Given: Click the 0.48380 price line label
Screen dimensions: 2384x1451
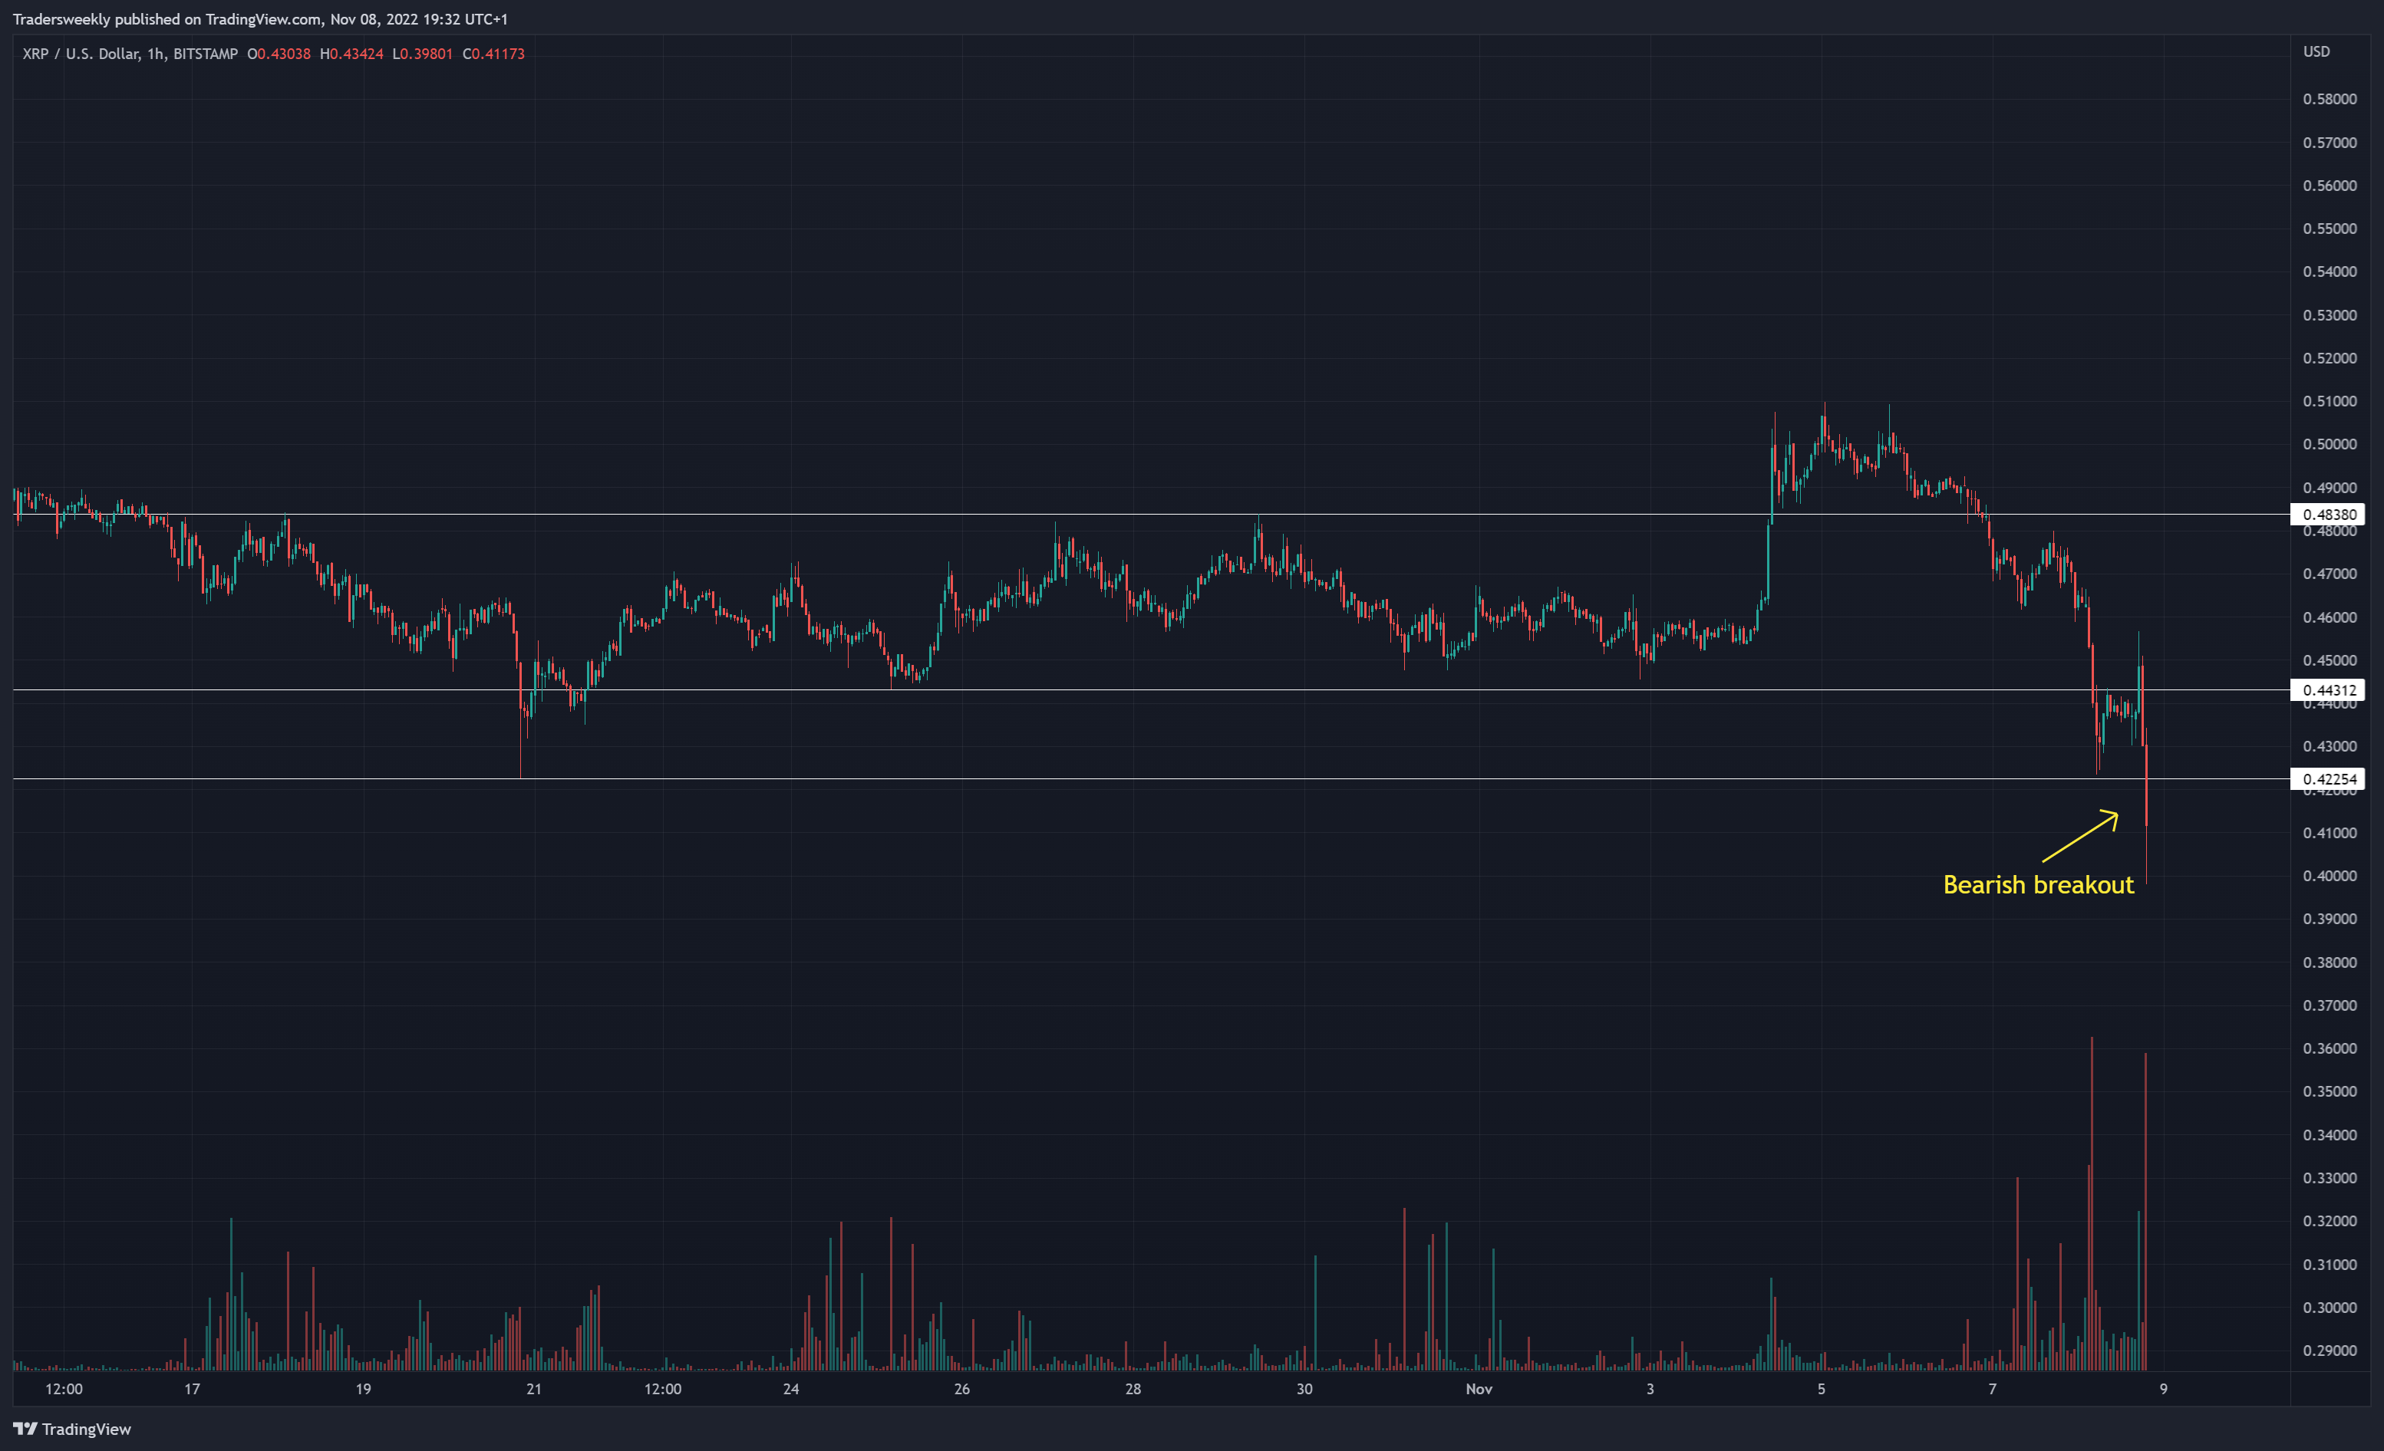Looking at the screenshot, I should pos(2327,515).
